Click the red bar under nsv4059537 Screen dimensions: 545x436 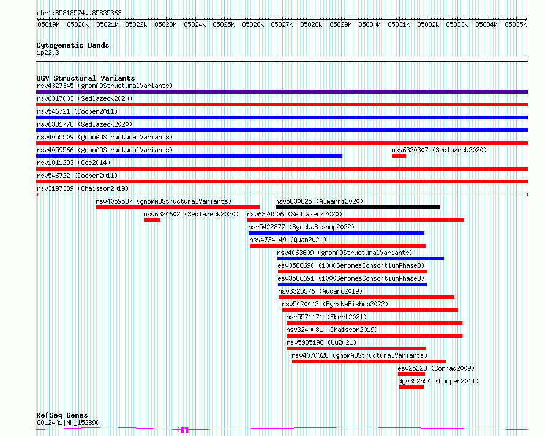pos(178,207)
